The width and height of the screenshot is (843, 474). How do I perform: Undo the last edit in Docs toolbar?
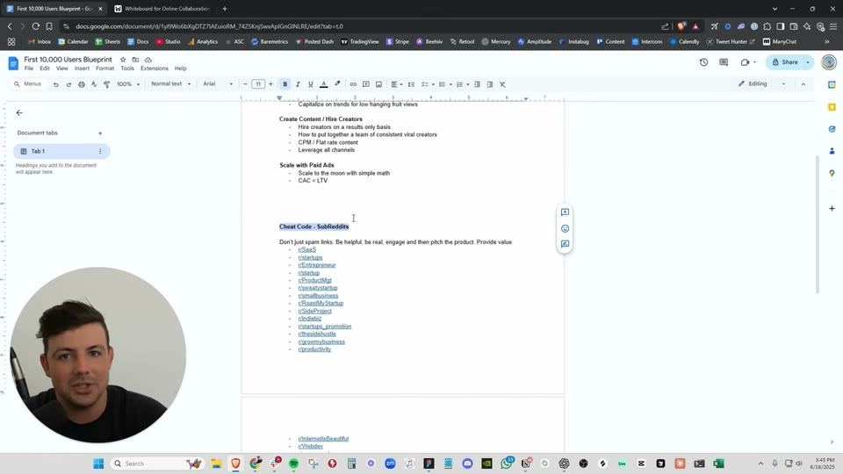pos(56,84)
